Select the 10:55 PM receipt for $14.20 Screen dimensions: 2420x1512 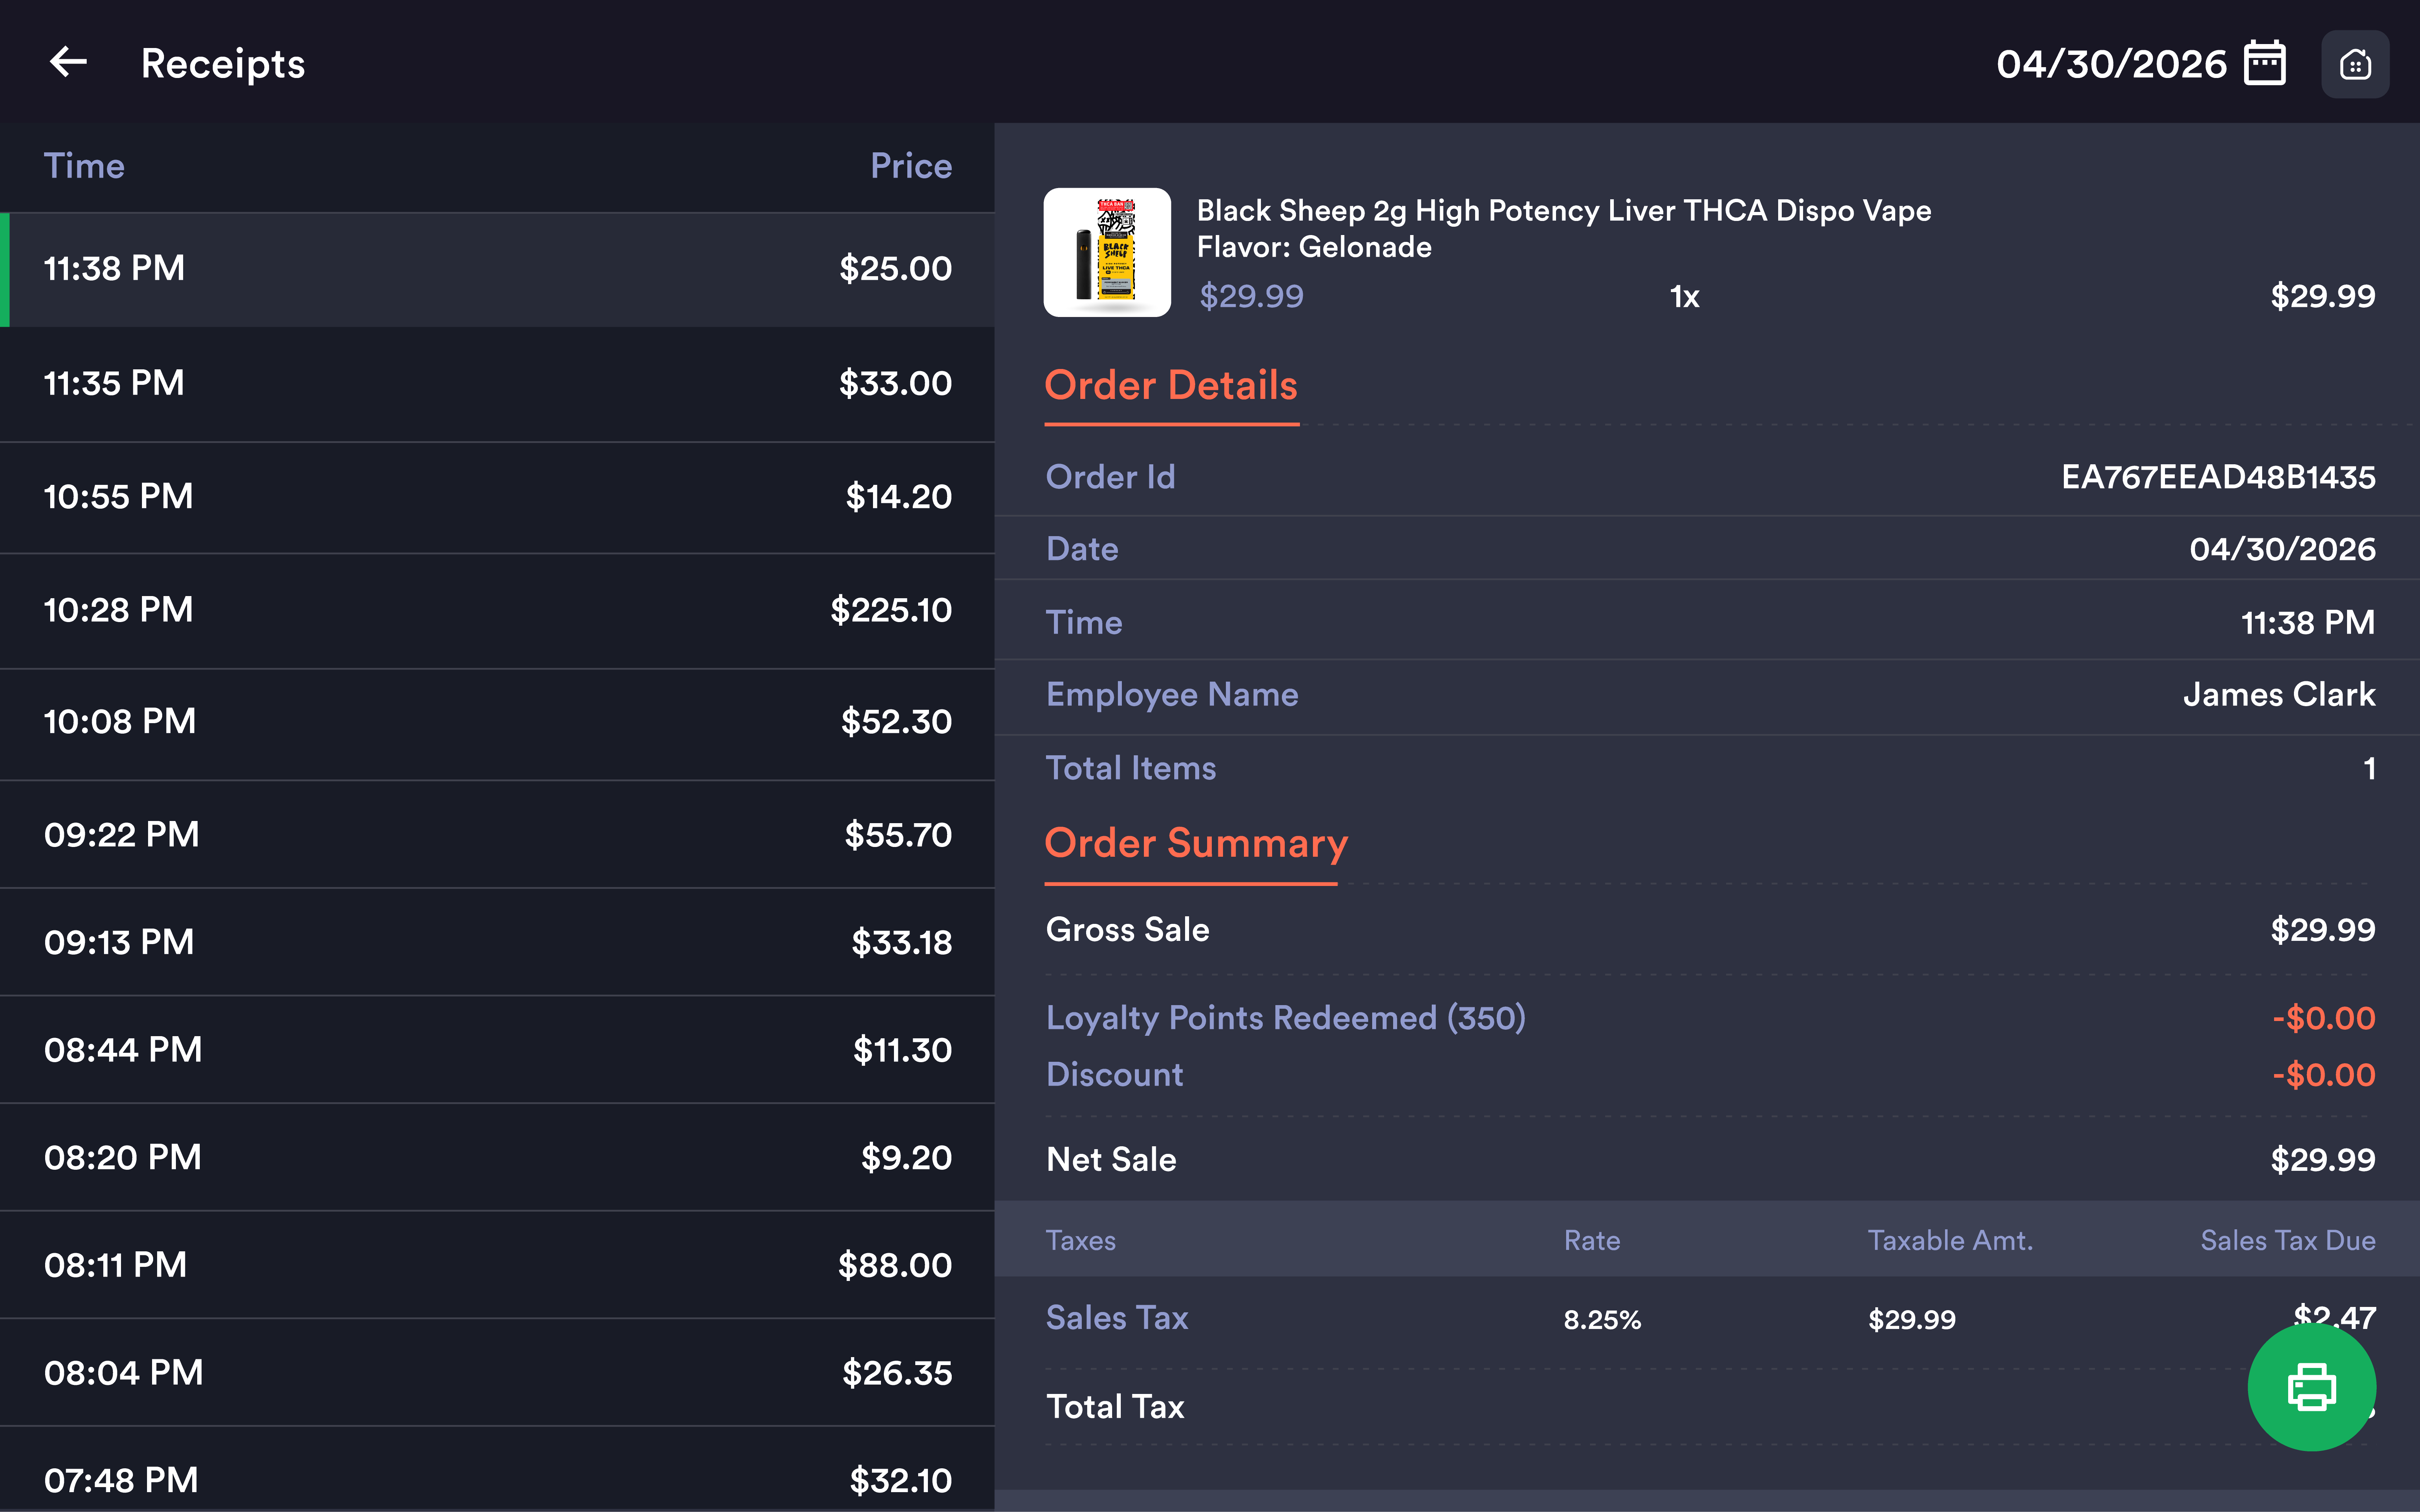(x=497, y=497)
